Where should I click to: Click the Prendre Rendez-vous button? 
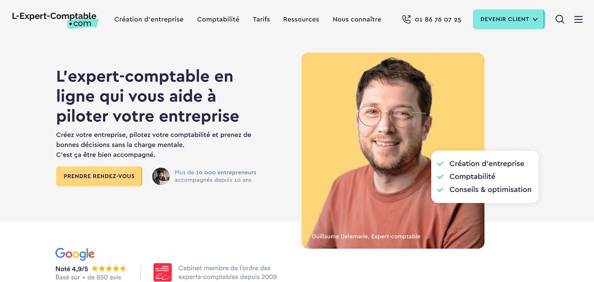coord(99,176)
